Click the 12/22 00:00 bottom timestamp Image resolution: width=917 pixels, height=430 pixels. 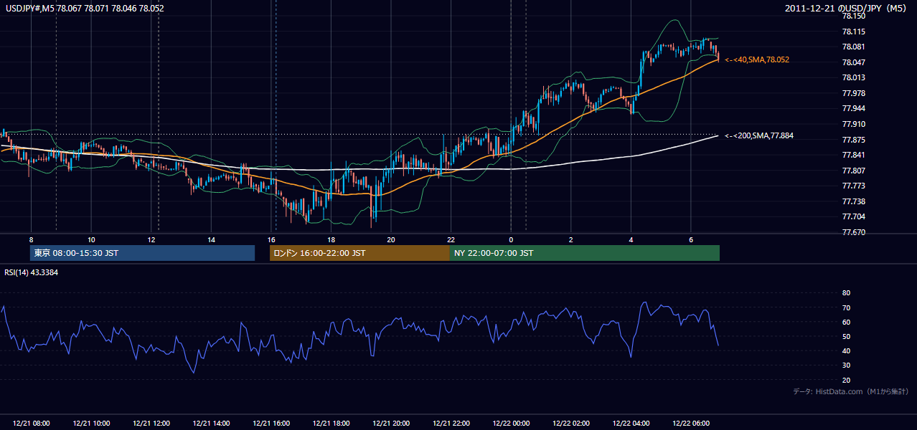(x=511, y=424)
